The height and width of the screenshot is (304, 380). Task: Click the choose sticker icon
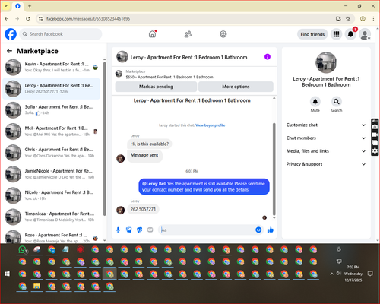140,230
